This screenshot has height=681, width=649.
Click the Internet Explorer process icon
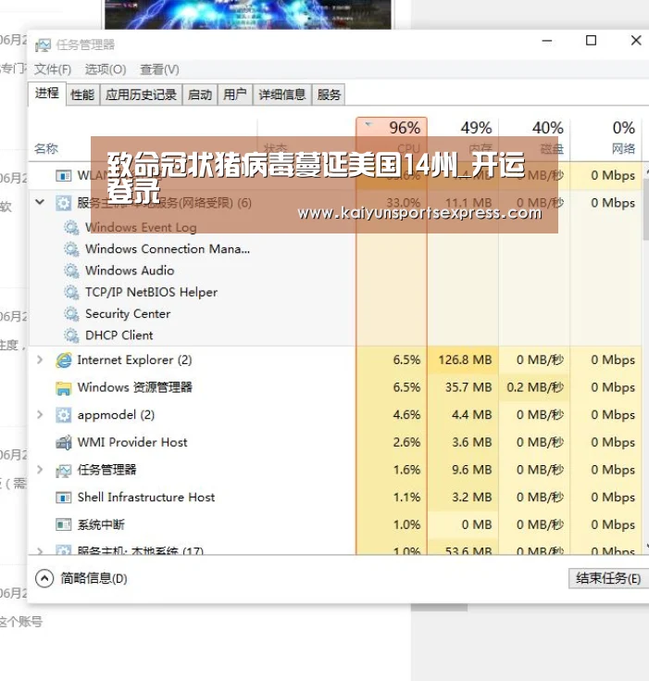click(x=63, y=360)
